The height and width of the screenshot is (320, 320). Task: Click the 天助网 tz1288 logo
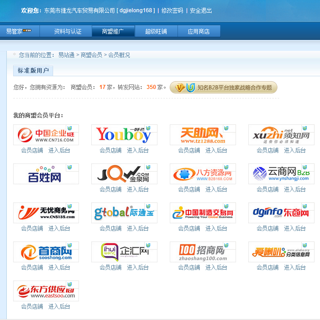tap(202, 135)
